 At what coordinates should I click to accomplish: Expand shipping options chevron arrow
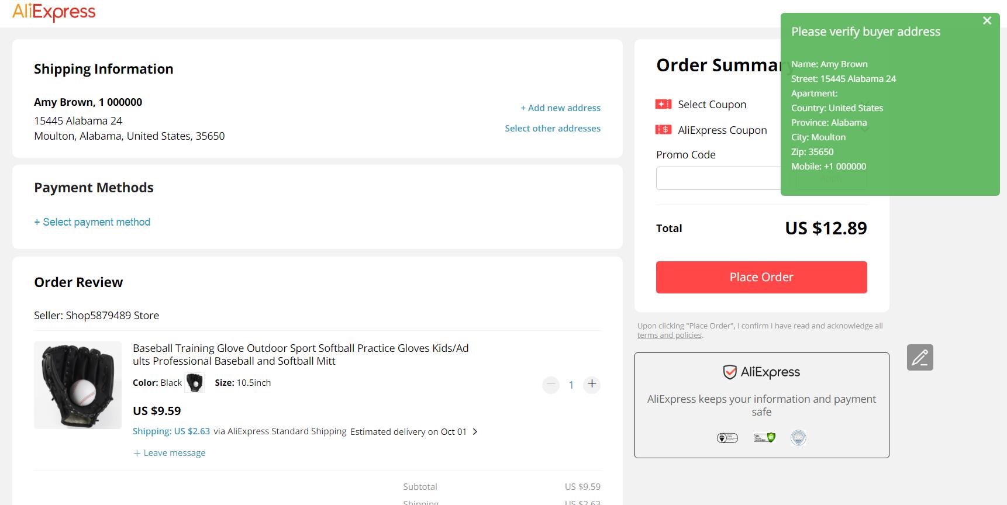(x=475, y=431)
